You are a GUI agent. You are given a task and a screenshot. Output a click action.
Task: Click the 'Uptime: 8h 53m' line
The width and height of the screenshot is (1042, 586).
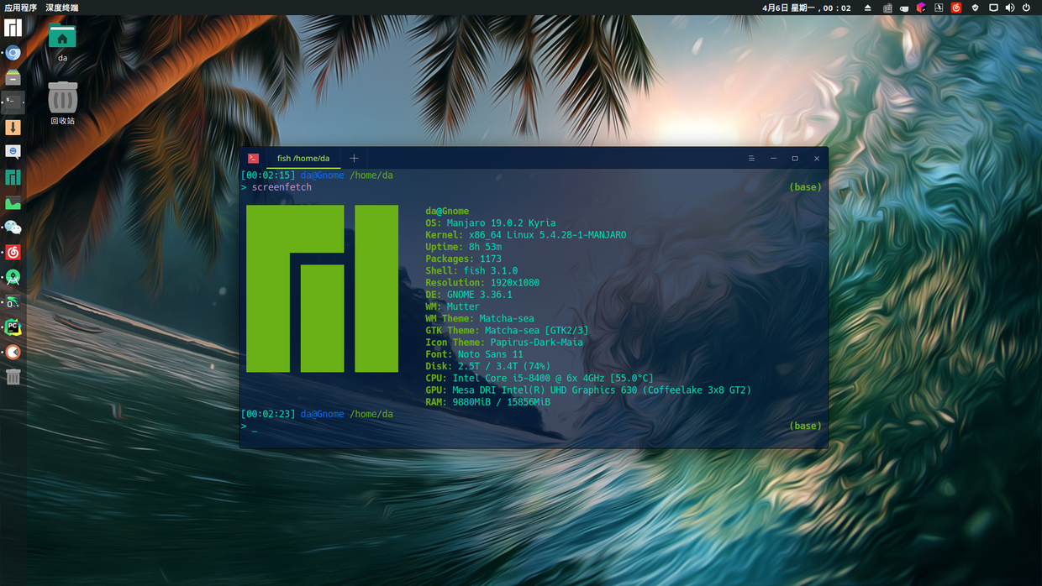click(464, 247)
